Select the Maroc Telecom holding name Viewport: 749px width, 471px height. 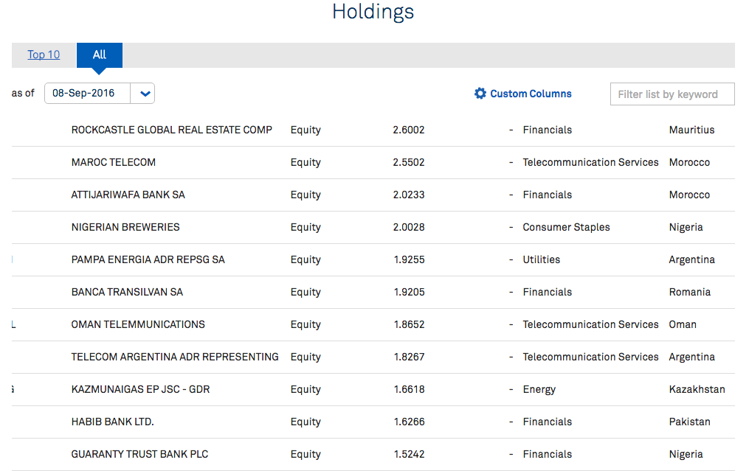point(113,162)
